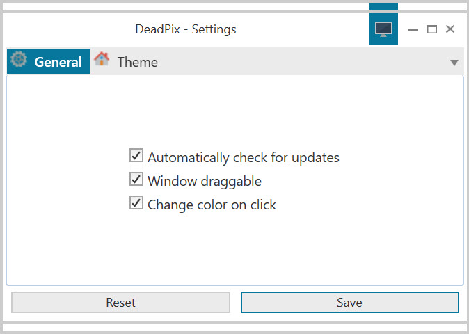Click the house icon beside Theme
This screenshot has height=334, width=469.
coord(102,59)
